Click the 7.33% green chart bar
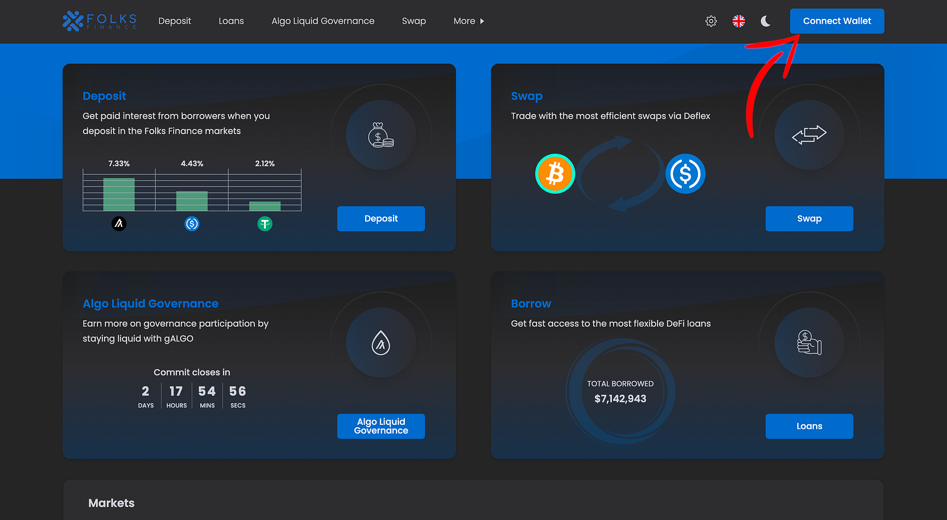 click(119, 194)
